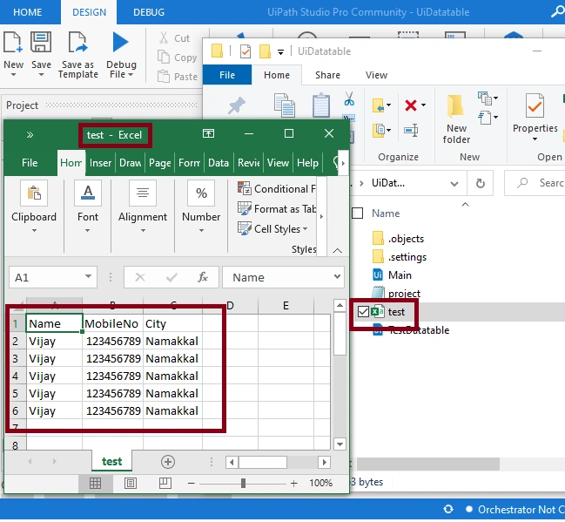Click Copy in UiPath ribbon
The height and width of the screenshot is (522, 565).
point(178,58)
